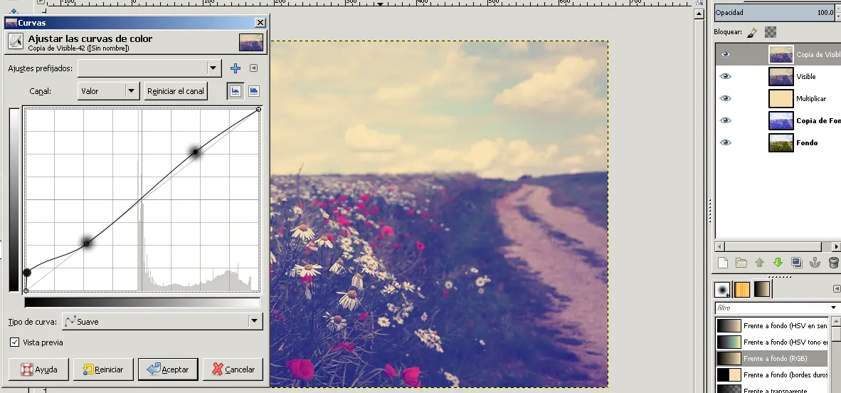The height and width of the screenshot is (393, 841).
Task: Hide the Copia de Visible layer
Action: point(725,54)
